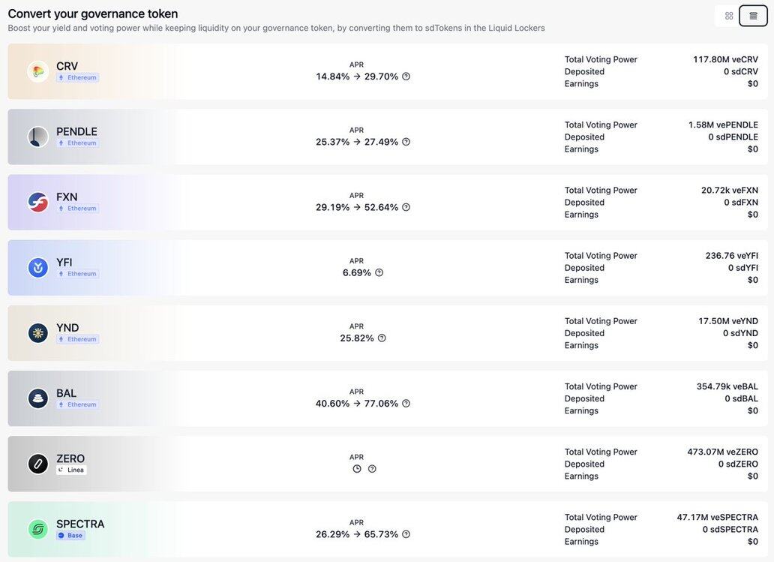
Task: Click the Base network badge on SPECTRA
Action: (71, 536)
